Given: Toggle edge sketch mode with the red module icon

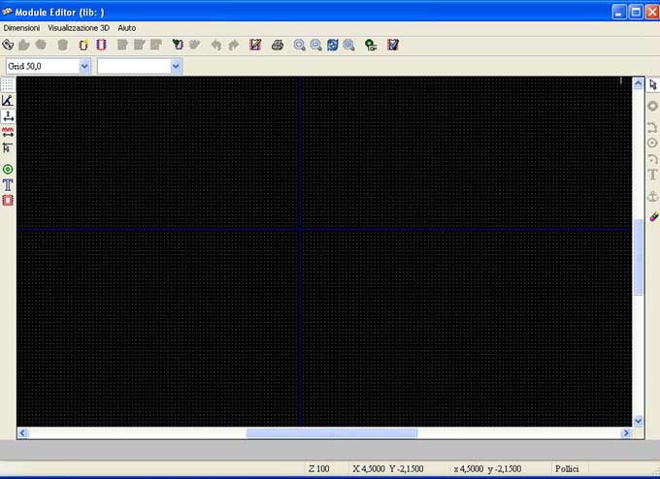Looking at the screenshot, I should pos(8,200).
